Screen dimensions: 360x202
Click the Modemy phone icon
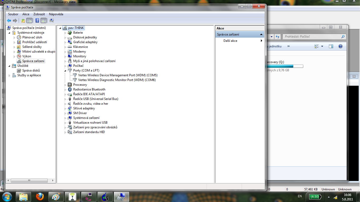point(70,52)
